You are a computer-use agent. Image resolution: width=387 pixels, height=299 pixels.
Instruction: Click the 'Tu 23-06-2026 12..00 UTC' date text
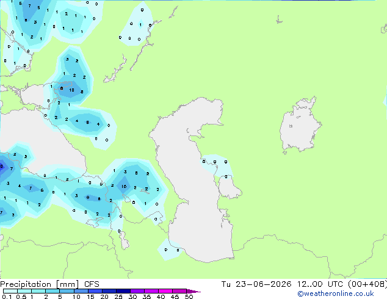click(283, 284)
